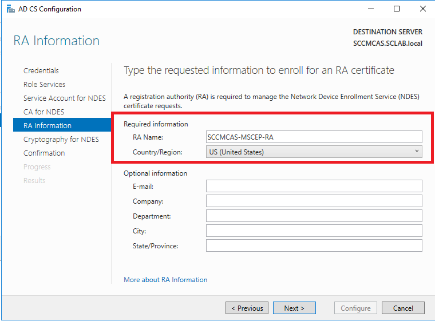This screenshot has height=321, width=435.
Task: Focus the E-mail input field
Action: pyautogui.click(x=314, y=186)
